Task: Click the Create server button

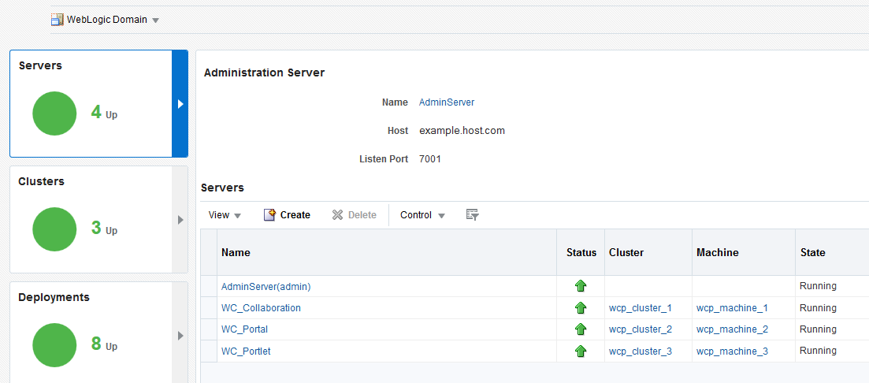Action: click(x=287, y=215)
